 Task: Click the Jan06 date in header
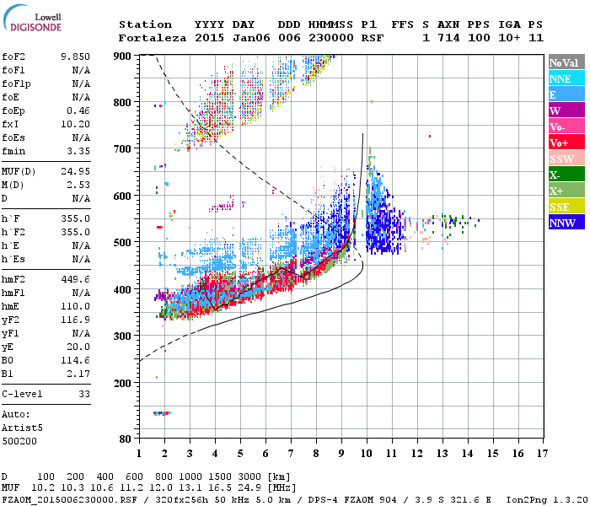tap(251, 38)
